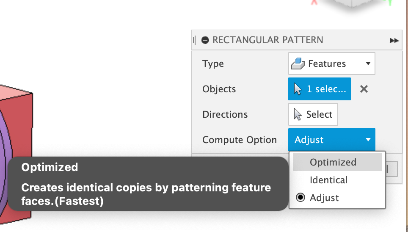Clear the Objects selection with X icon
This screenshot has height=232, width=408.
pos(364,89)
